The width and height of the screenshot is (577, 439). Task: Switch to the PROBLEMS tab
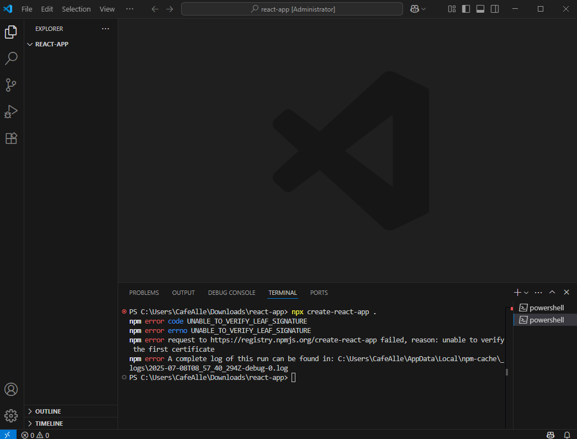coord(144,293)
